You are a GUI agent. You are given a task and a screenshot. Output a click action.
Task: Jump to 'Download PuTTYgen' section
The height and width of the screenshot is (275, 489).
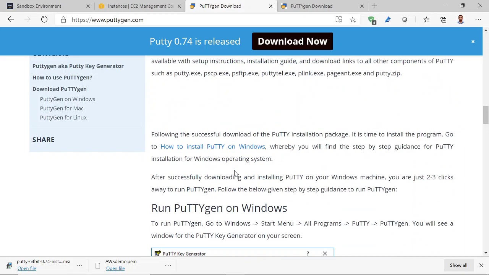(x=60, y=89)
